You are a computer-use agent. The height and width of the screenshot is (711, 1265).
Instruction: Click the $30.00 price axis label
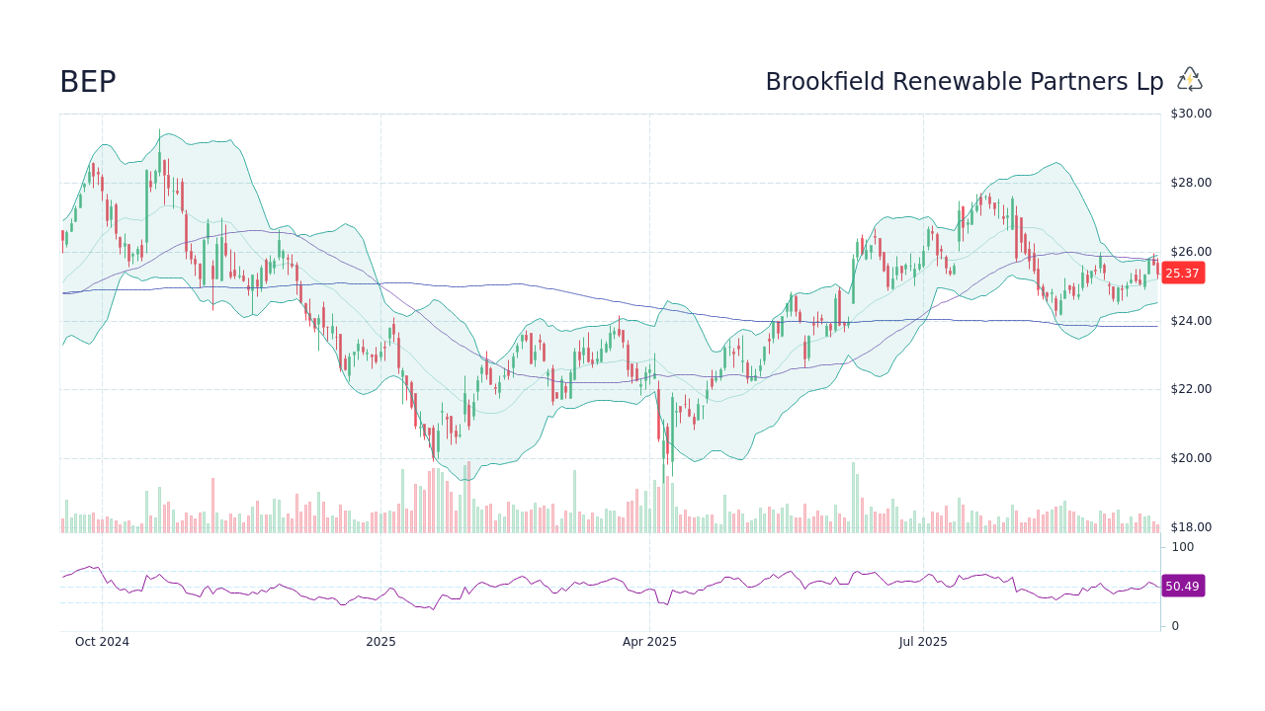click(x=1191, y=113)
